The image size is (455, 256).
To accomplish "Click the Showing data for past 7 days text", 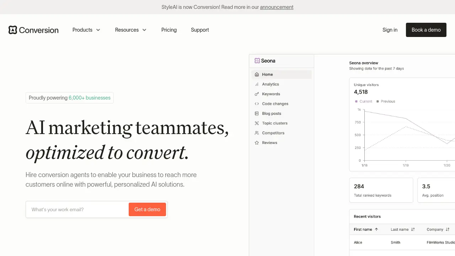I will [376, 69].
